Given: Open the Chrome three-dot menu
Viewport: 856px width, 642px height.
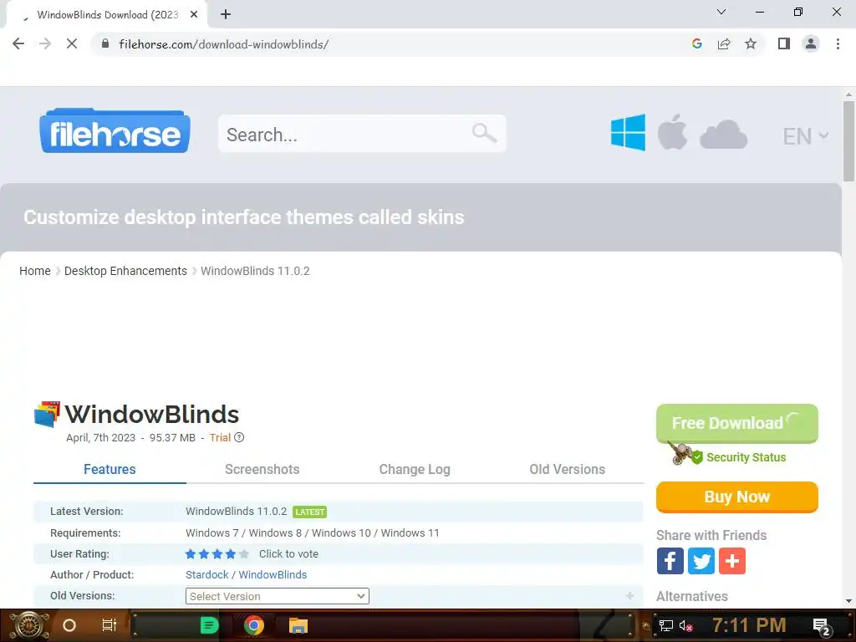Looking at the screenshot, I should click(x=838, y=43).
